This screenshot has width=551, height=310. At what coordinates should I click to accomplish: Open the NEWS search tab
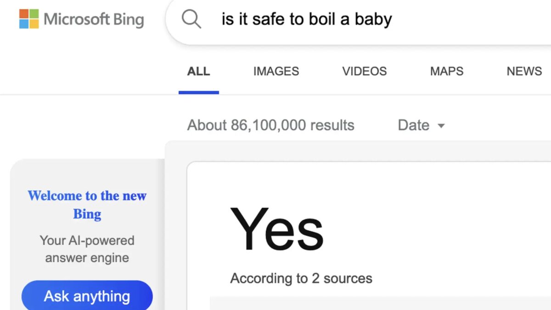523,71
